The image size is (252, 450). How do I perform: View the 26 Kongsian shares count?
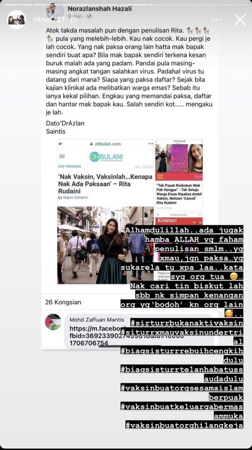tap(63, 302)
